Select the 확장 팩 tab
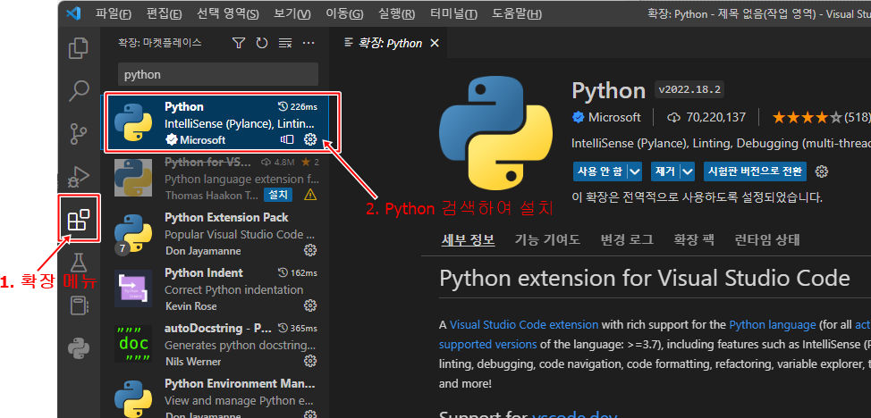The image size is (871, 418). [x=694, y=239]
